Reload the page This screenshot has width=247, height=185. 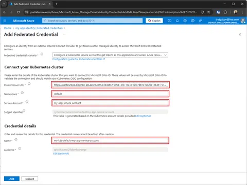click(18, 12)
